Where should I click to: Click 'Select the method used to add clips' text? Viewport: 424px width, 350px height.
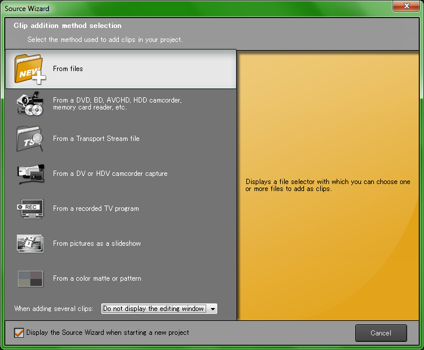click(105, 40)
